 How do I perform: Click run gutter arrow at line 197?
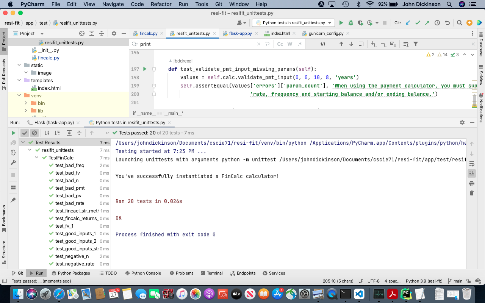pyautogui.click(x=144, y=69)
